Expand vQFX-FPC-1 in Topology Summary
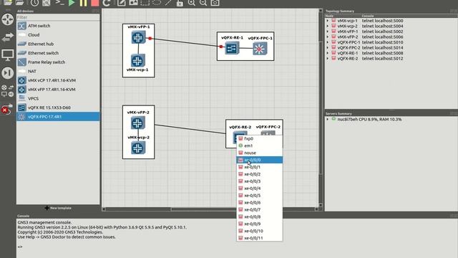This screenshot has width=458, height=258. coord(328,42)
